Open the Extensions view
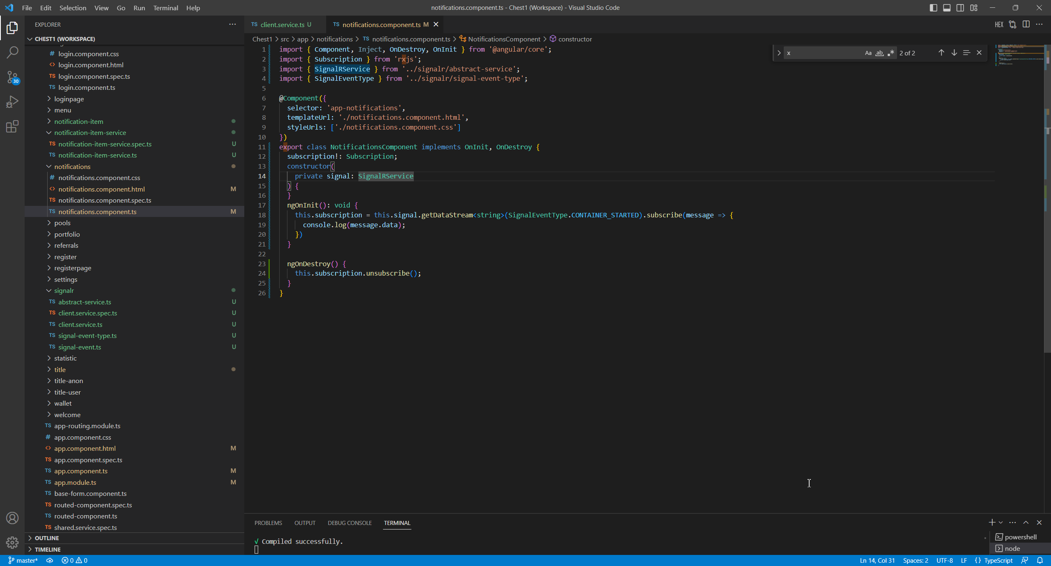The image size is (1051, 566). [x=12, y=126]
